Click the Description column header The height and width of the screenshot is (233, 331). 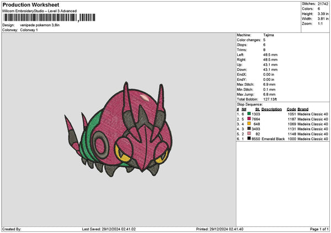[x=271, y=109]
